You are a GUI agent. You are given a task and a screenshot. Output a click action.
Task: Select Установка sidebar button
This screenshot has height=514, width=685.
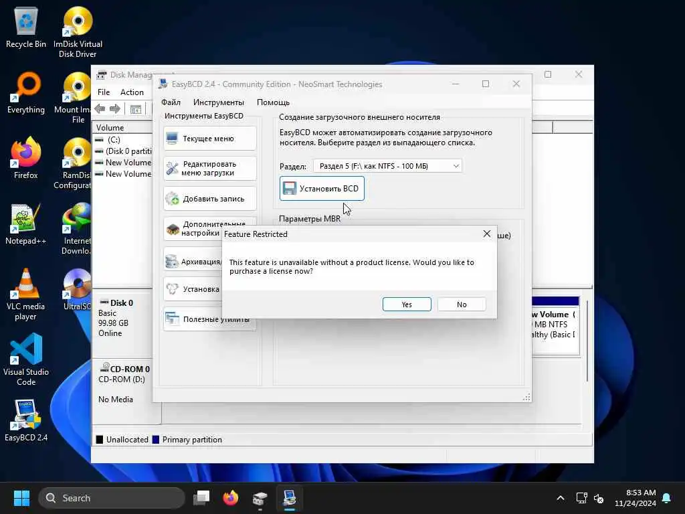[x=193, y=289]
